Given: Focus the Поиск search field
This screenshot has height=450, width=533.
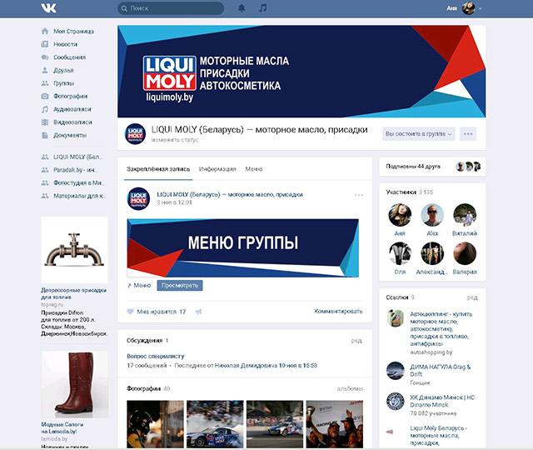Looking at the screenshot, I should tap(171, 8).
